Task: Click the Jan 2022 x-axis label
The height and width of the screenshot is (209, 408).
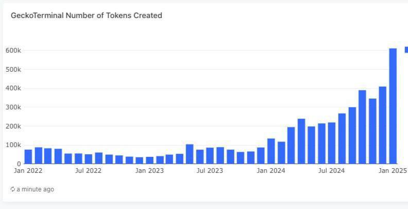Action: (x=28, y=171)
